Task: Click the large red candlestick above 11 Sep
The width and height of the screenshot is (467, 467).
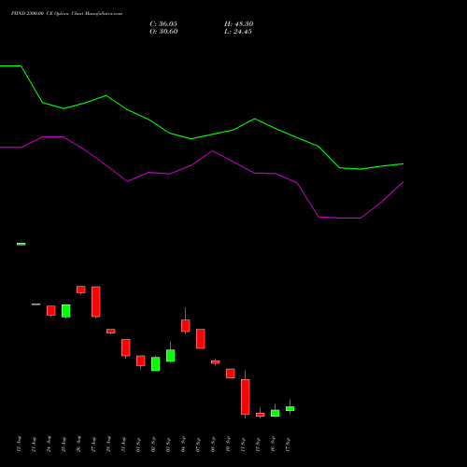Action: pos(246,397)
